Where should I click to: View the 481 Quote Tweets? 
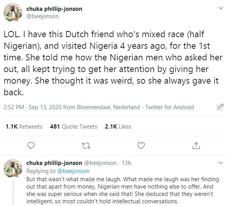click(x=73, y=127)
